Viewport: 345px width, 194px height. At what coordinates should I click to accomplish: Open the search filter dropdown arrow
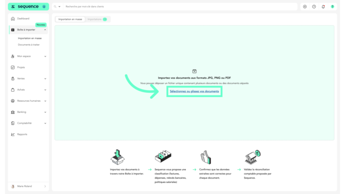[59, 7]
